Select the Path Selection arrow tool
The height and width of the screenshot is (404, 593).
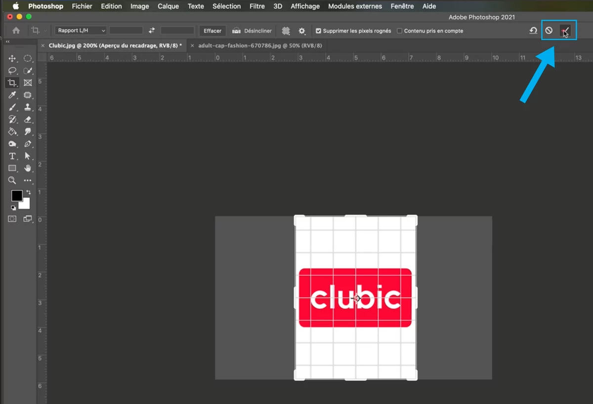coord(28,156)
